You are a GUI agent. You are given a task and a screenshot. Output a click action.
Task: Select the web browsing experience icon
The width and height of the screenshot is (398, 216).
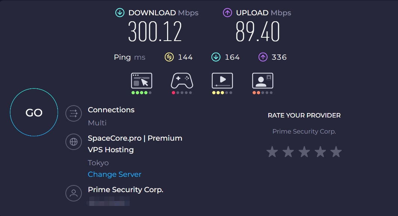click(x=142, y=81)
